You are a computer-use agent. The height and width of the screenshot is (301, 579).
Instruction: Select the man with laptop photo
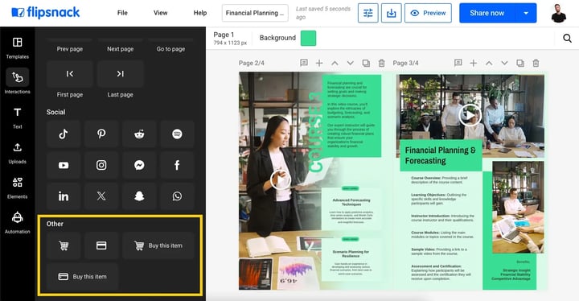coord(518,207)
